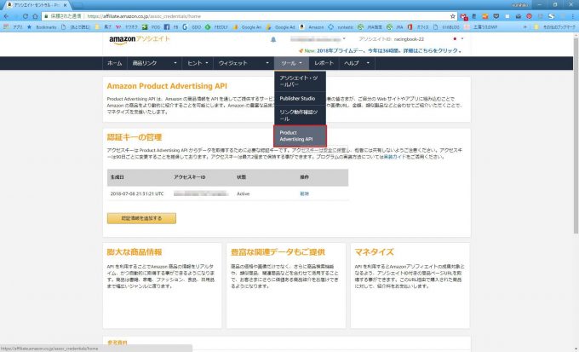Click the 2018-07-08 21:51:21 UTC date cell

tap(136, 193)
